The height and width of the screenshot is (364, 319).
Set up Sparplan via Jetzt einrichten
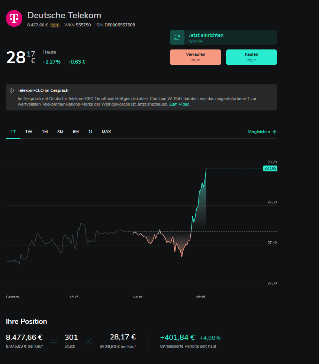click(206, 35)
